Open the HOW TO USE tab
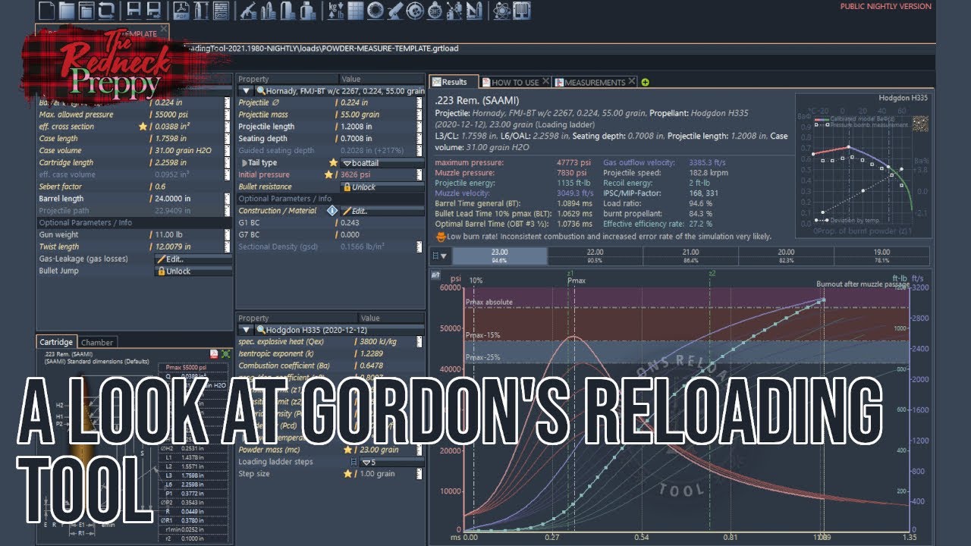 coord(515,82)
